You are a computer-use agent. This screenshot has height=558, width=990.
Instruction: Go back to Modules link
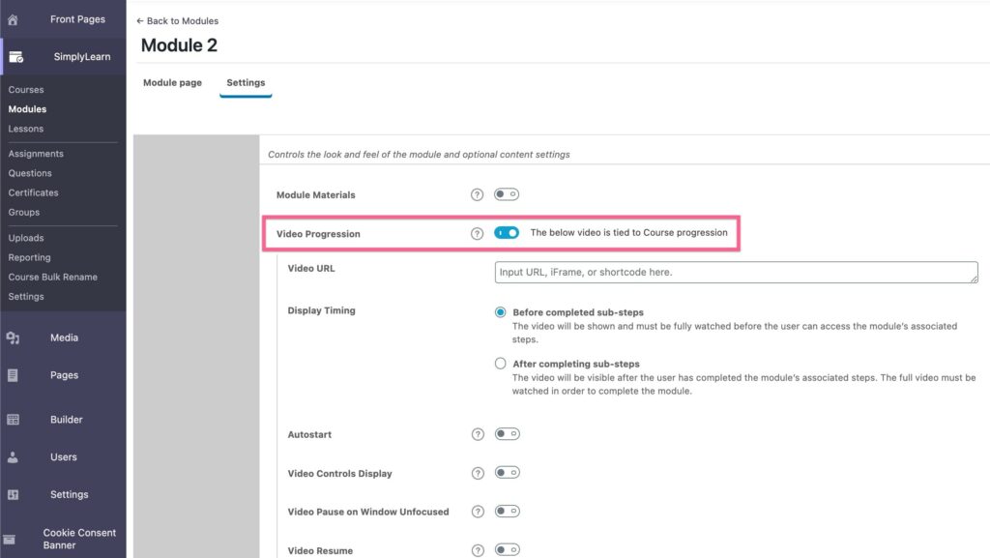(x=178, y=21)
